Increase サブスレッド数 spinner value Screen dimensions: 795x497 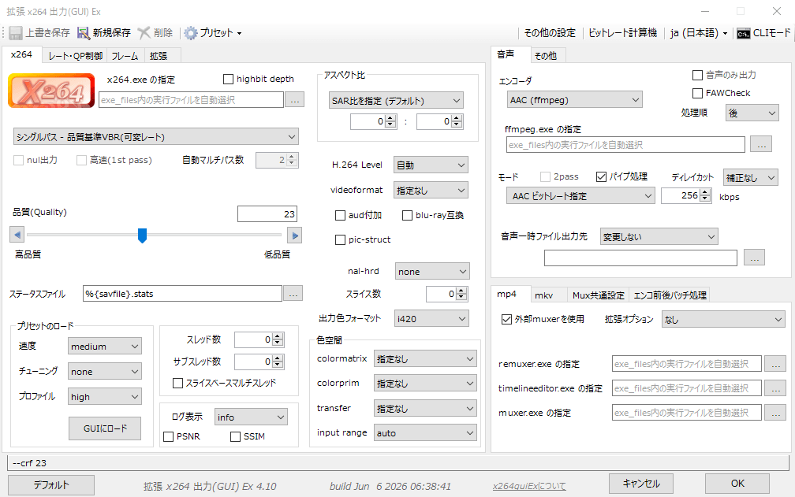[278, 358]
